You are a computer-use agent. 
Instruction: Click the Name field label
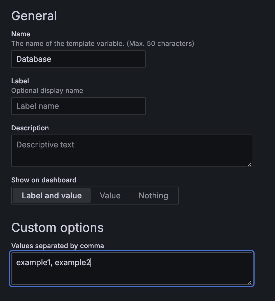click(x=21, y=34)
